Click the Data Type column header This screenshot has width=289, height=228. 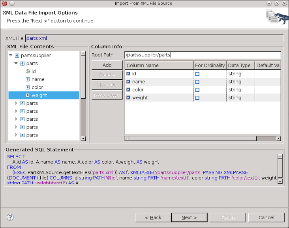pos(240,65)
